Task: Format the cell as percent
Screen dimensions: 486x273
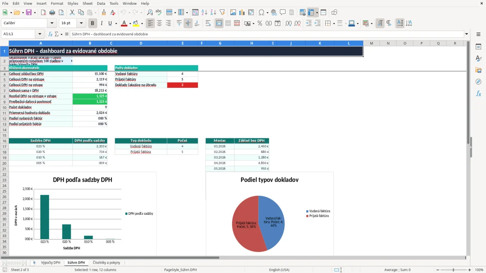Action: point(260,23)
